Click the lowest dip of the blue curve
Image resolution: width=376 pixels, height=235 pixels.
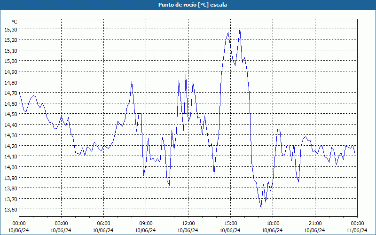261,207
